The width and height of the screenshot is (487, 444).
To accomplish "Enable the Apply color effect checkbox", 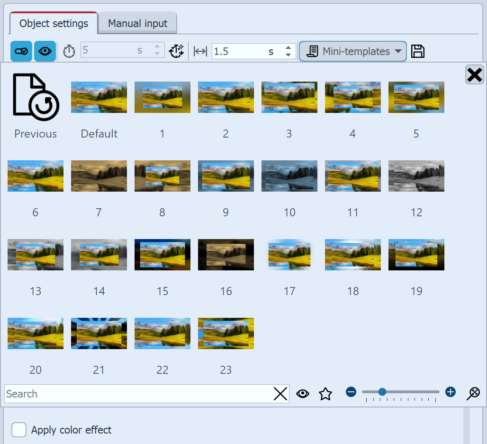I will click(x=19, y=430).
